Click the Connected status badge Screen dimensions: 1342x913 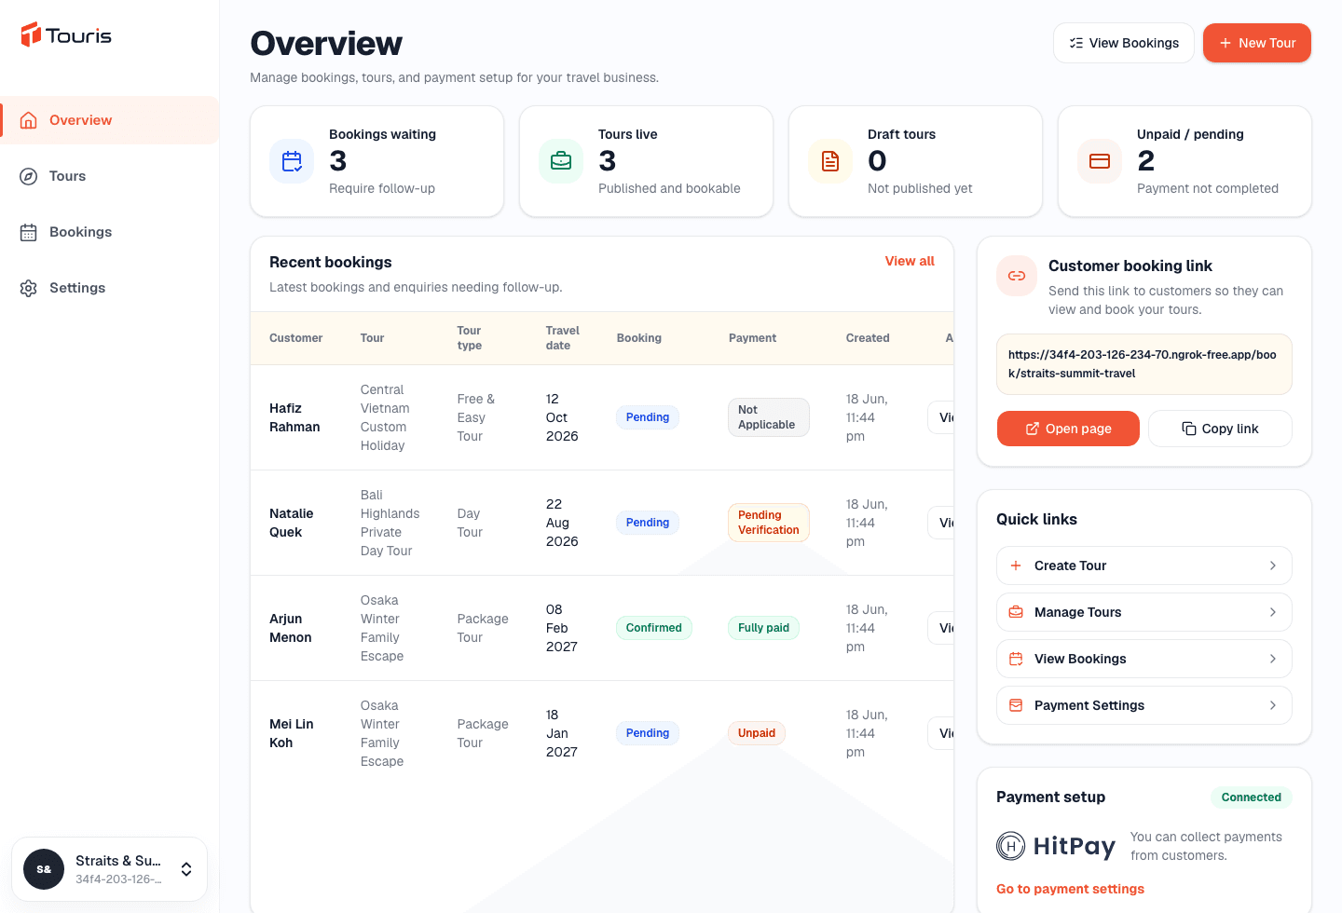pyautogui.click(x=1251, y=797)
